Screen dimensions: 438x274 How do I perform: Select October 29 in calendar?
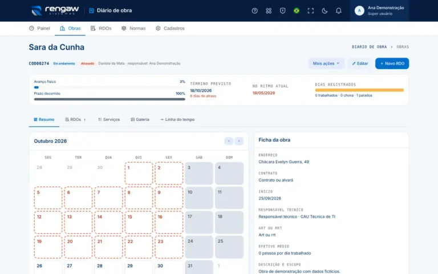139,267
